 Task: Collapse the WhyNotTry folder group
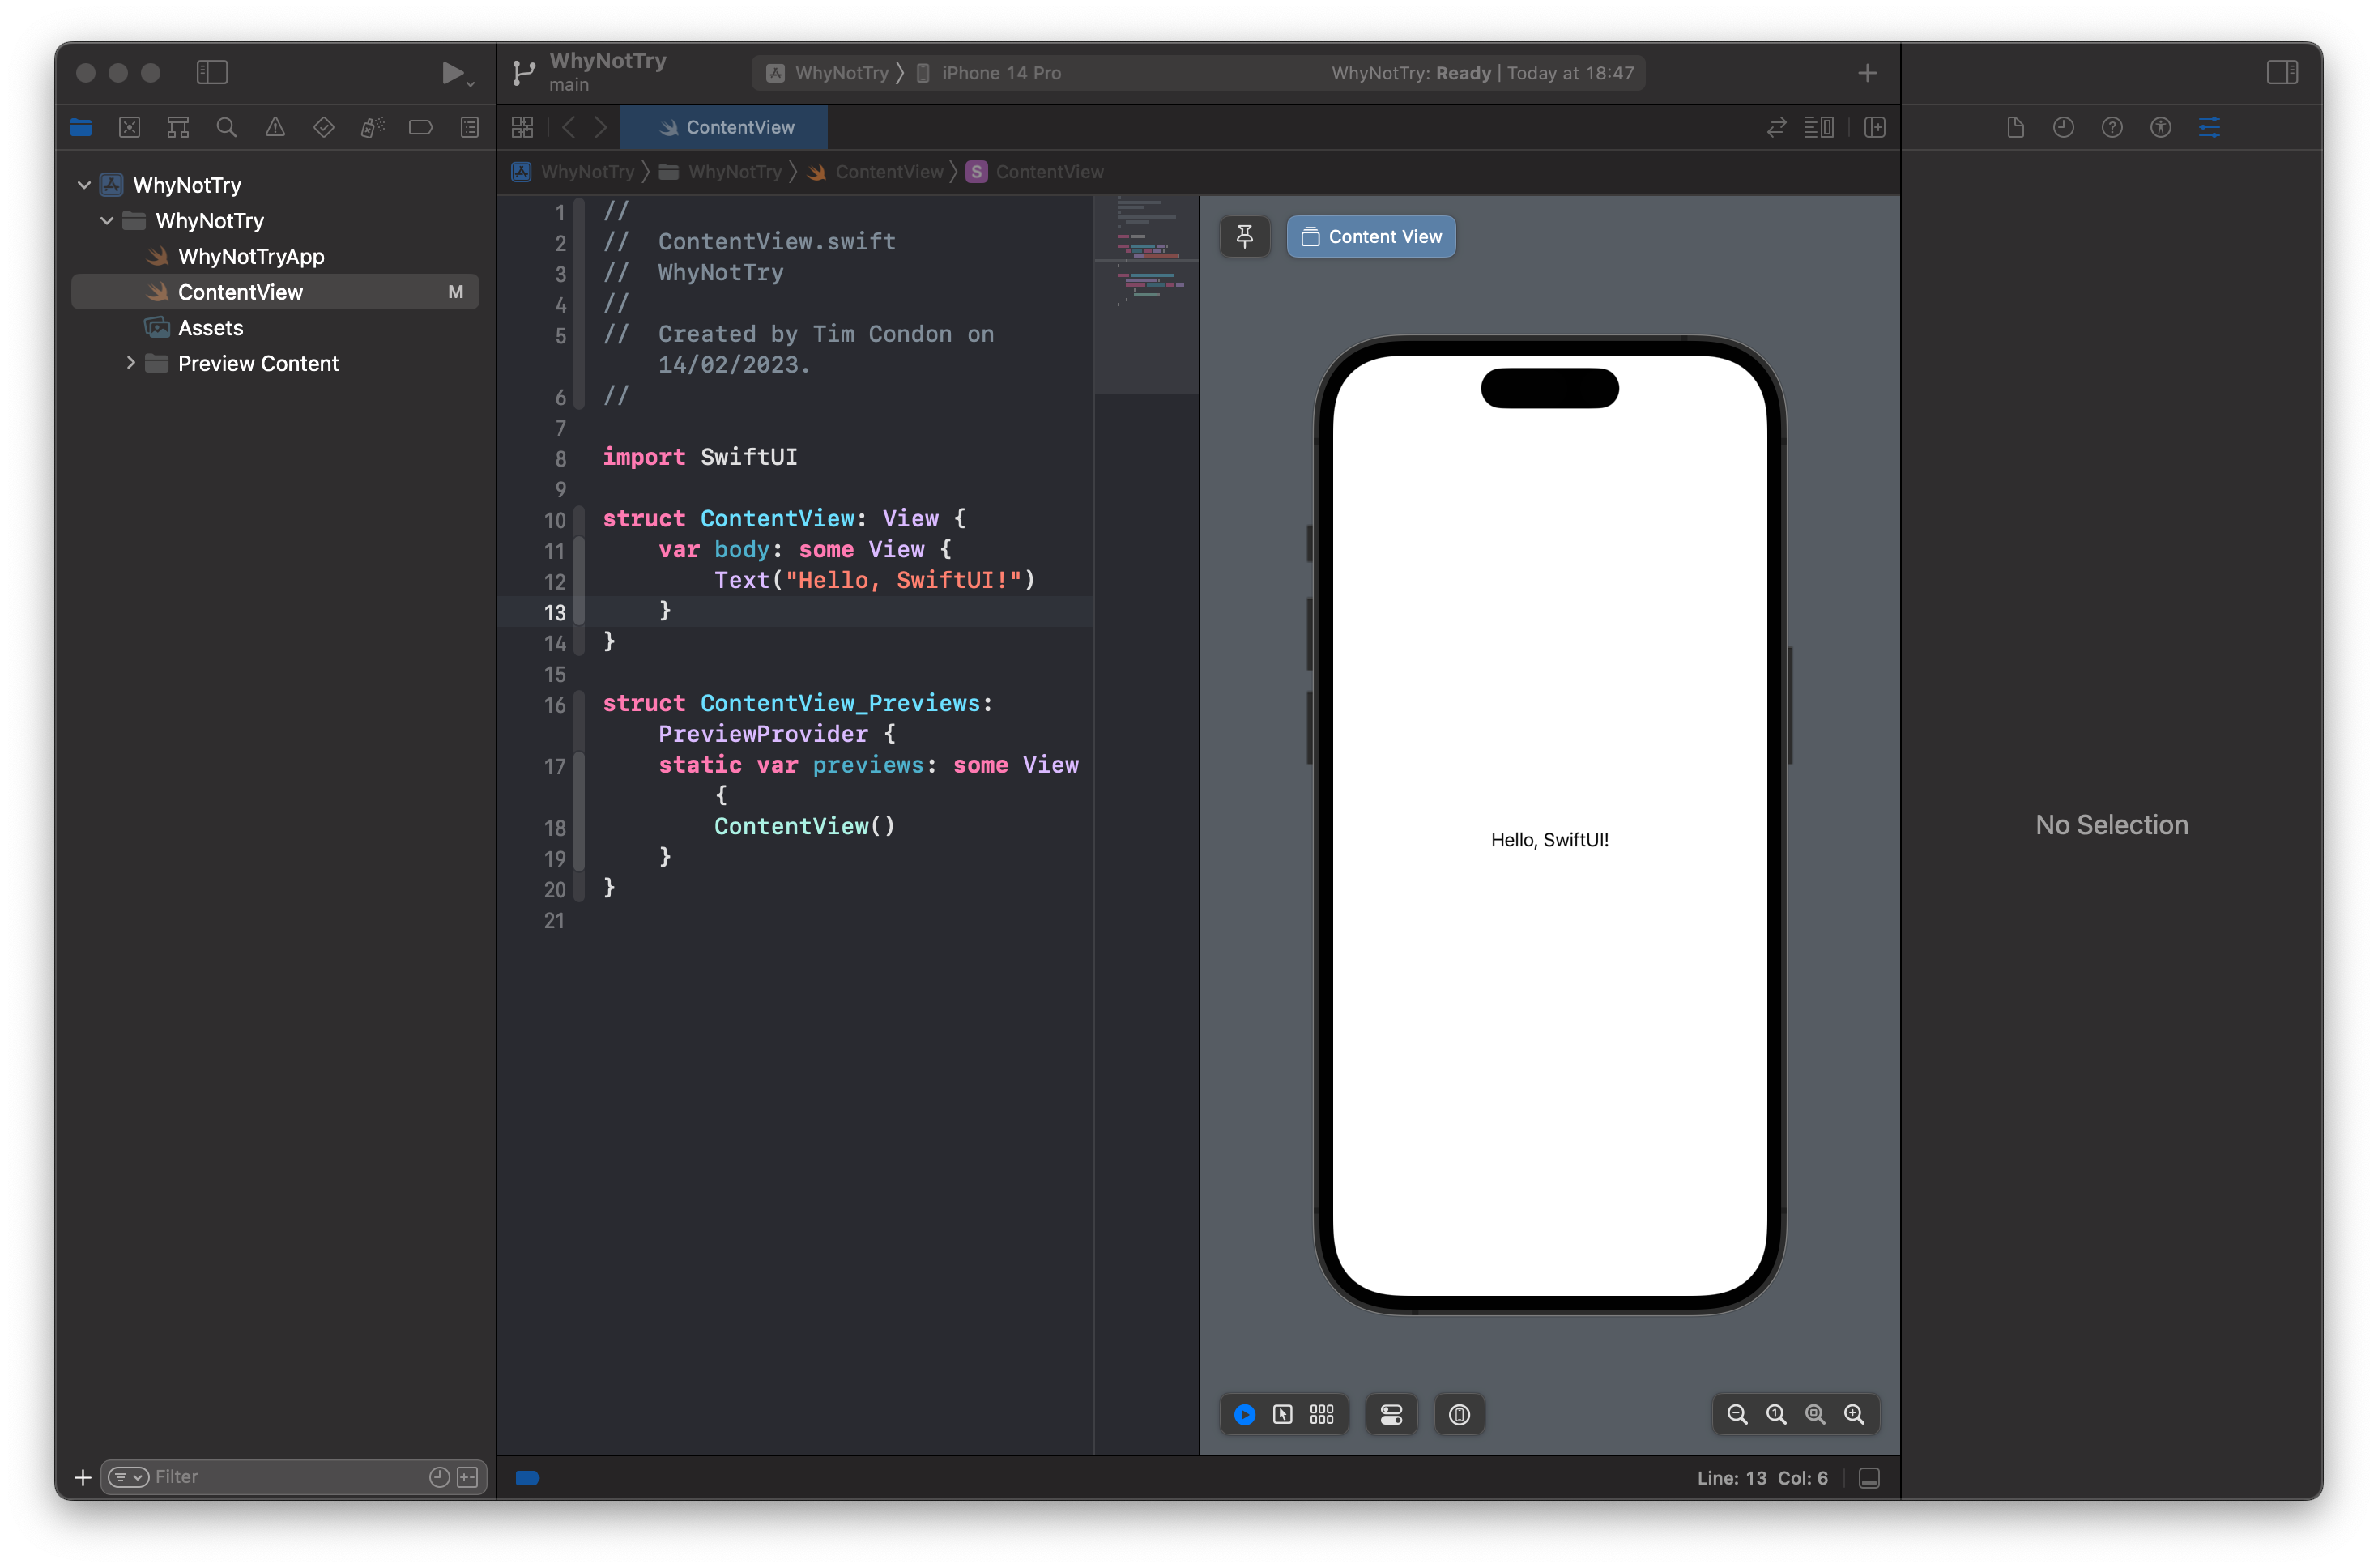point(107,221)
